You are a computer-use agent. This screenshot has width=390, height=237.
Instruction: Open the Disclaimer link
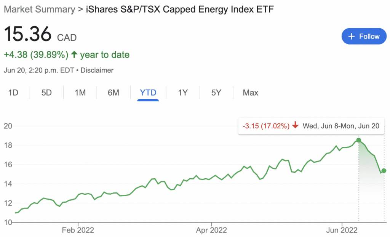pyautogui.click(x=97, y=70)
